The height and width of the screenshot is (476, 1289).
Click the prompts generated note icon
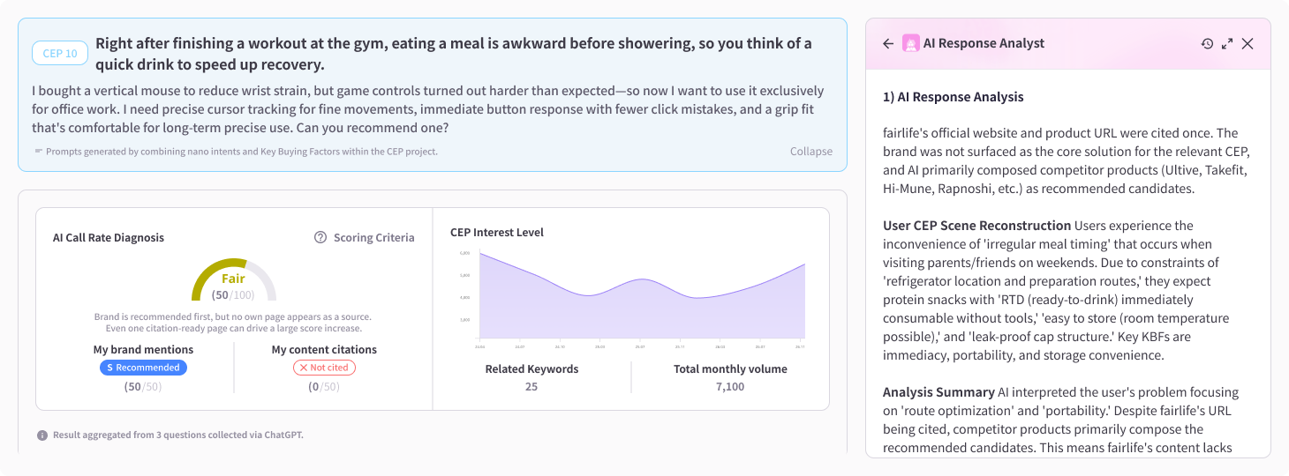pos(38,151)
